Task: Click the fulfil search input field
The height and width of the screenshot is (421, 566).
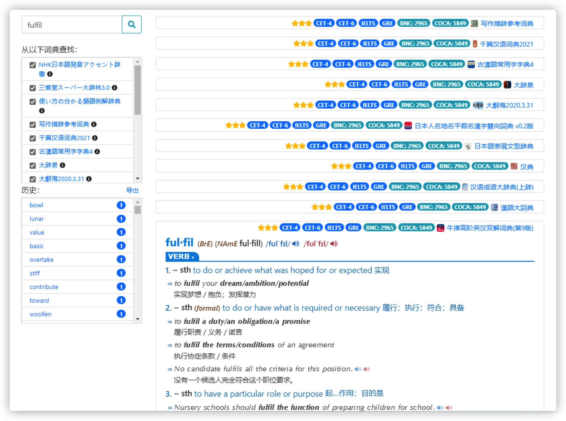Action: pos(72,25)
